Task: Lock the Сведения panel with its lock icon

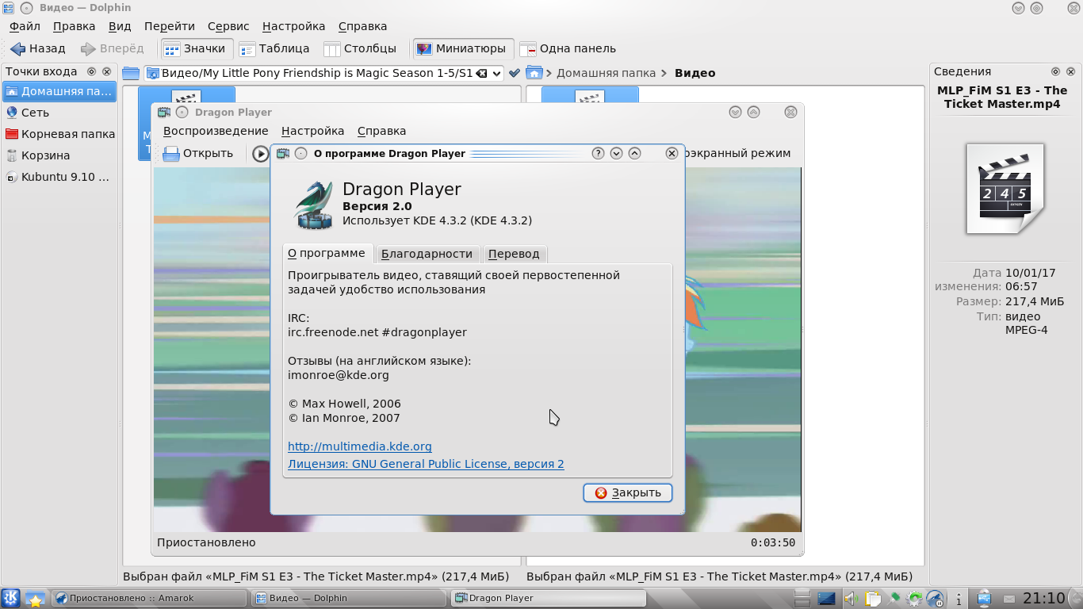Action: click(1055, 71)
